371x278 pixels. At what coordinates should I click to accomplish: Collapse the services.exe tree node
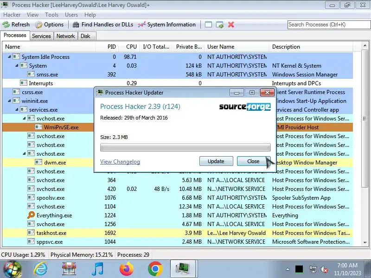click(17, 109)
